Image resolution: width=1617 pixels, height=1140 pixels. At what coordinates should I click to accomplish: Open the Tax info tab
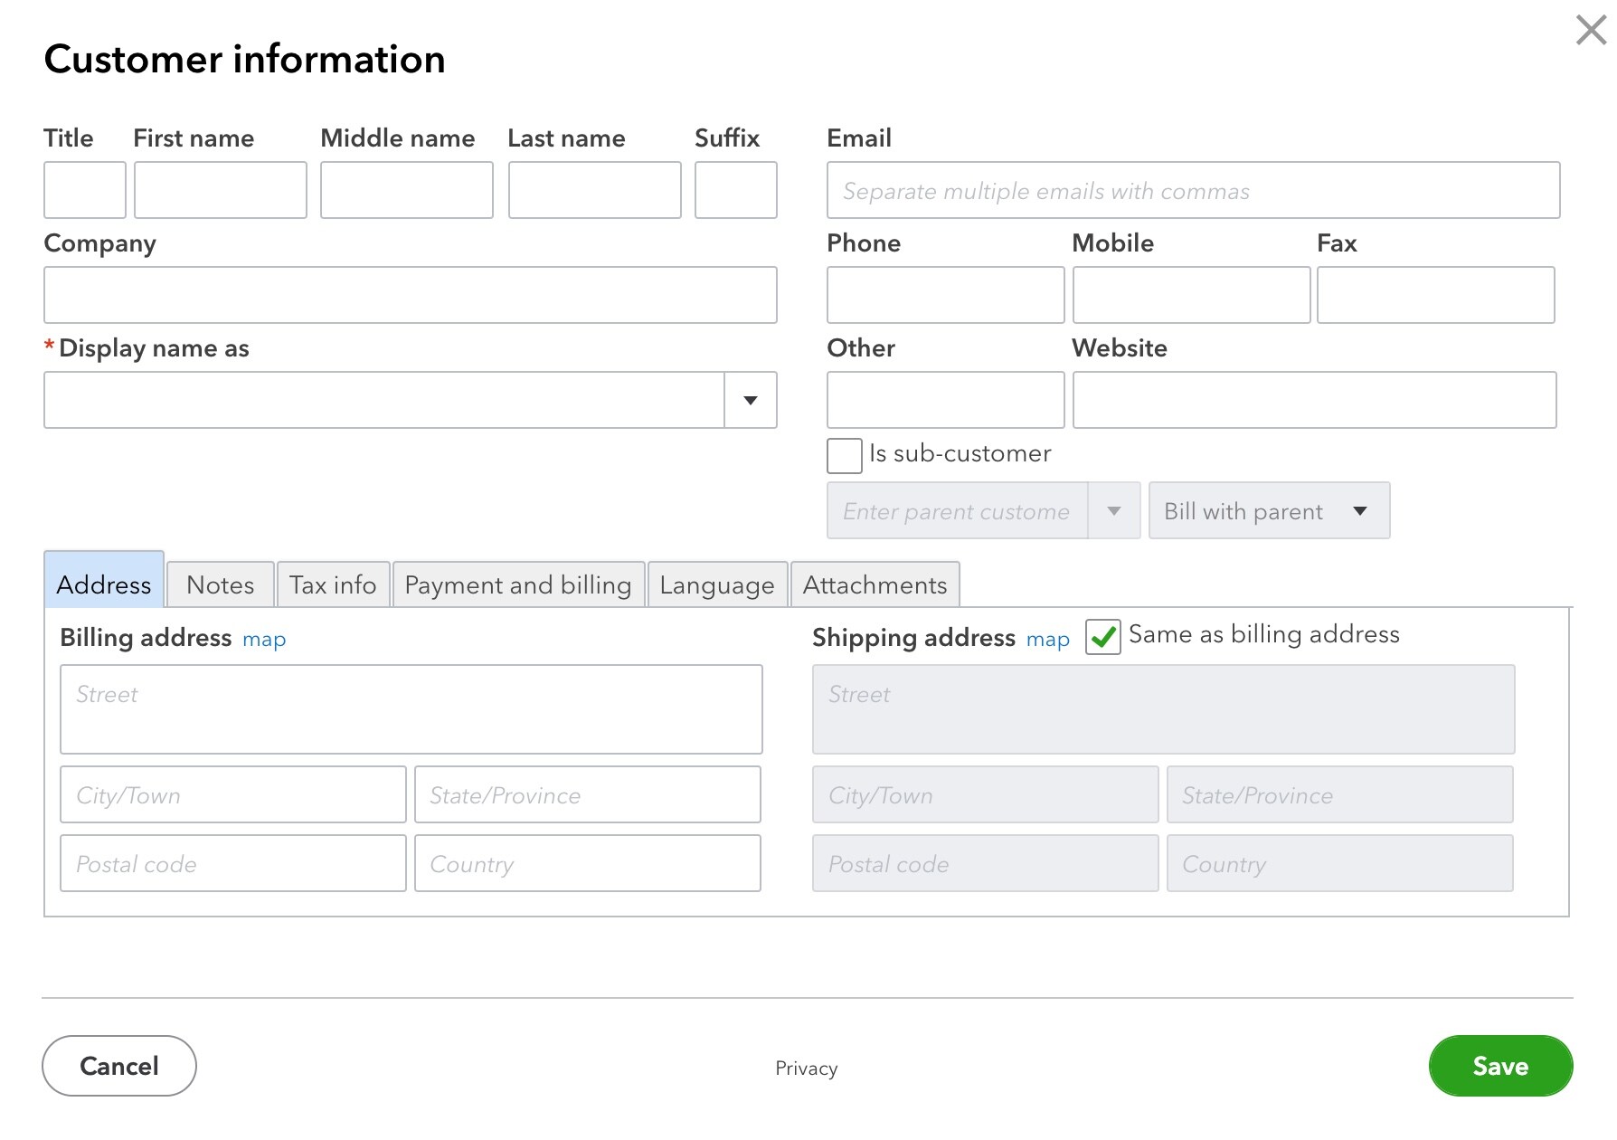click(333, 584)
